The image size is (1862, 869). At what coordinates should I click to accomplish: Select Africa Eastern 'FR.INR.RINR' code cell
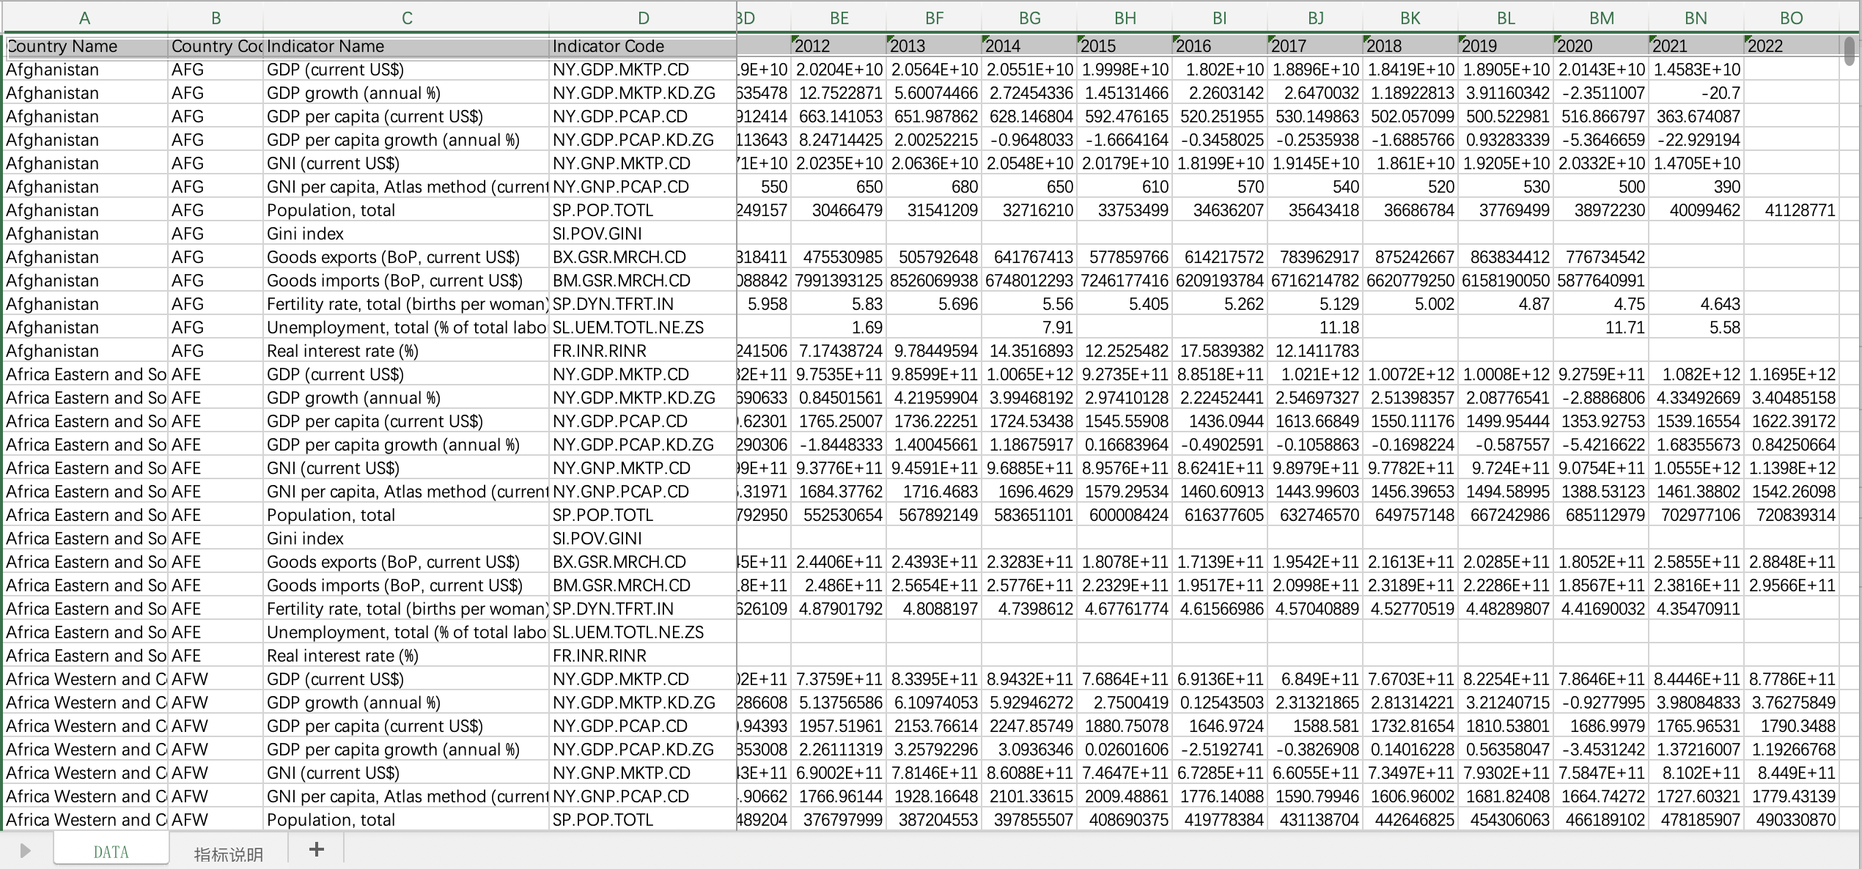[x=643, y=656]
